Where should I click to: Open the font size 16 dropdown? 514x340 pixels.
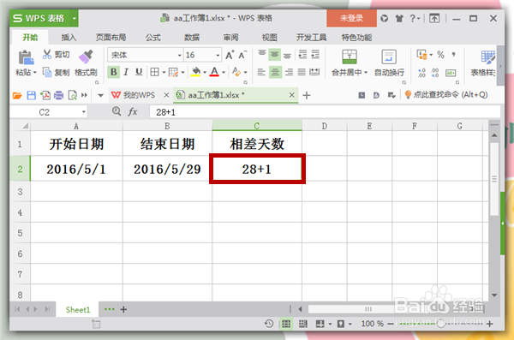(x=218, y=55)
